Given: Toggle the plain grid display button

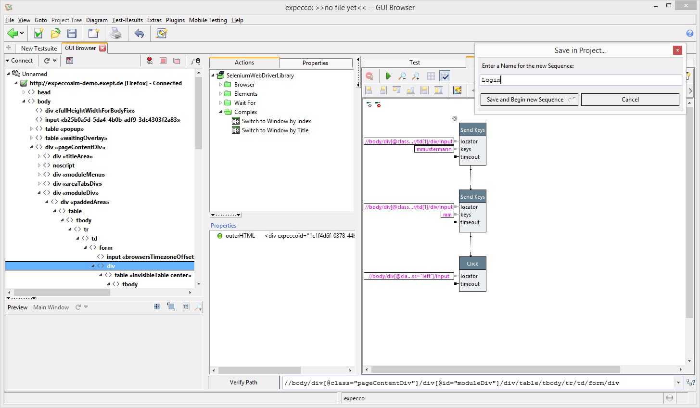Looking at the screenshot, I should coord(431,76).
